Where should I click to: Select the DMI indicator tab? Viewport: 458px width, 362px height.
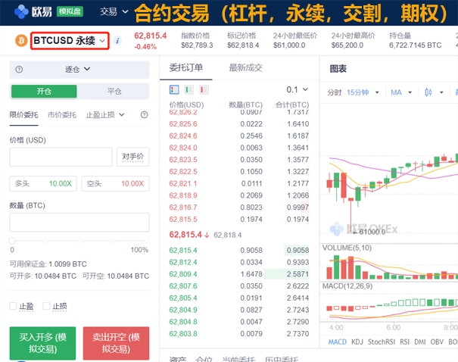(419, 342)
